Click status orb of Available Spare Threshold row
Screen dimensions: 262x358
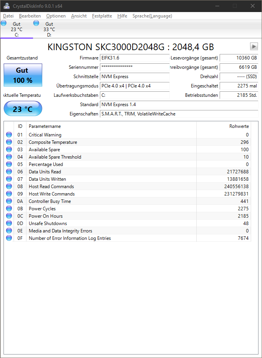(9, 157)
